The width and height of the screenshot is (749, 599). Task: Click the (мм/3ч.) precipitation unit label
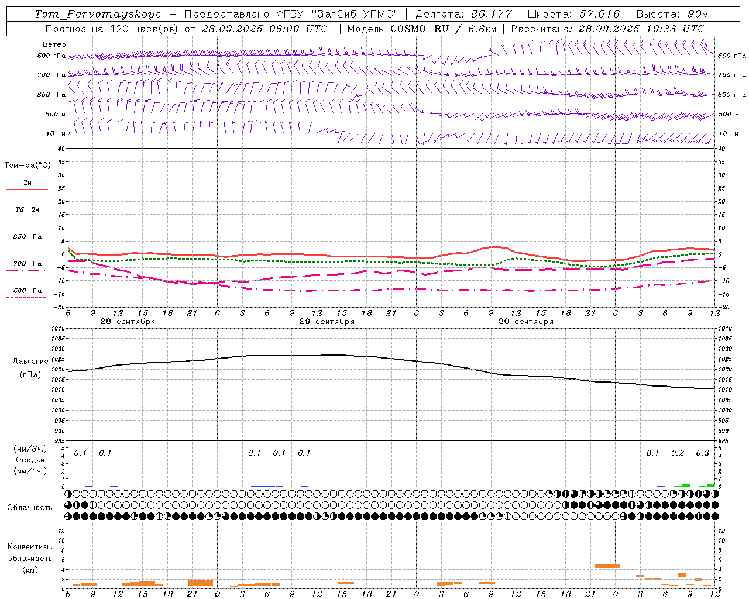(30, 449)
